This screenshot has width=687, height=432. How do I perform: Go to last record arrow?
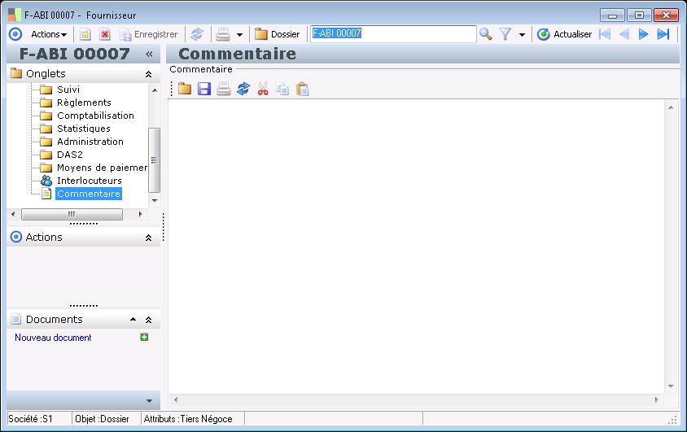coord(663,34)
